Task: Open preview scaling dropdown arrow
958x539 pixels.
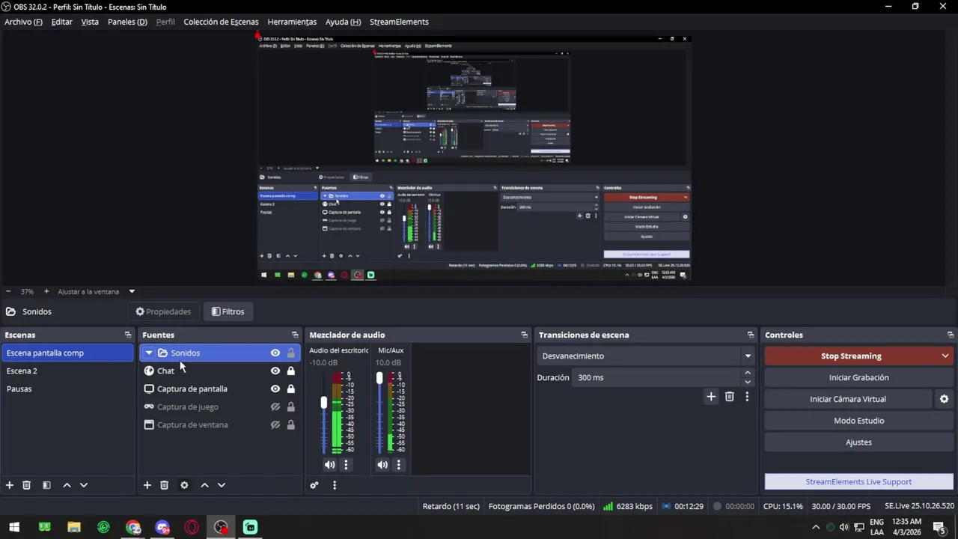Action: [132, 291]
